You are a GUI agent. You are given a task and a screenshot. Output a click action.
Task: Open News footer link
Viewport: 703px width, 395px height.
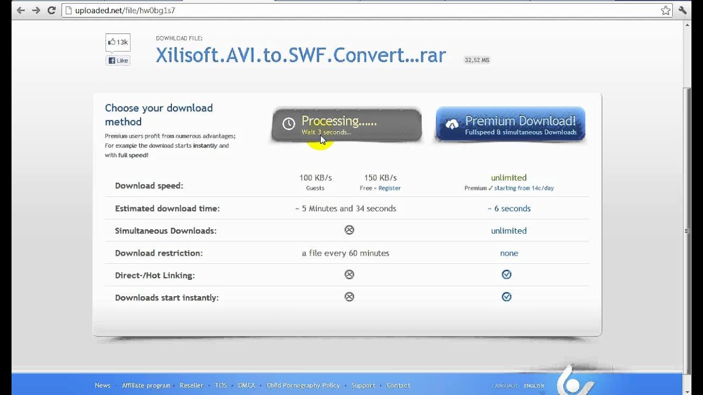point(103,385)
